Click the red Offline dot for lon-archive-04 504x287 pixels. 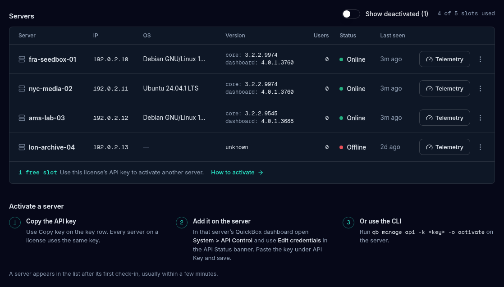[341, 147]
